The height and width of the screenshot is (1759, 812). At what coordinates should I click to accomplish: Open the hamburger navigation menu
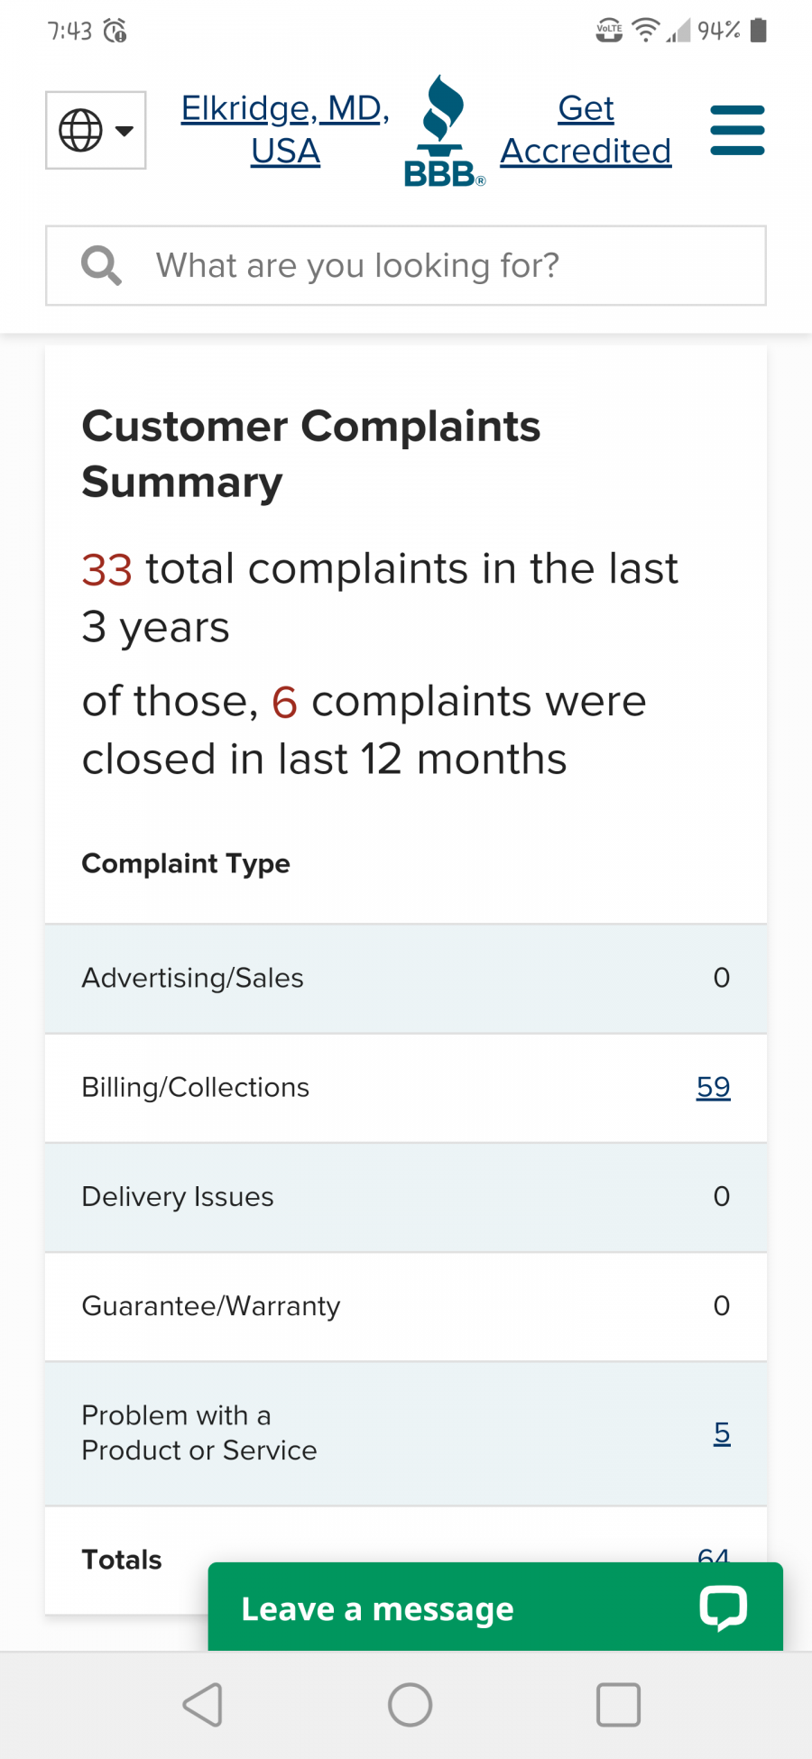737,130
